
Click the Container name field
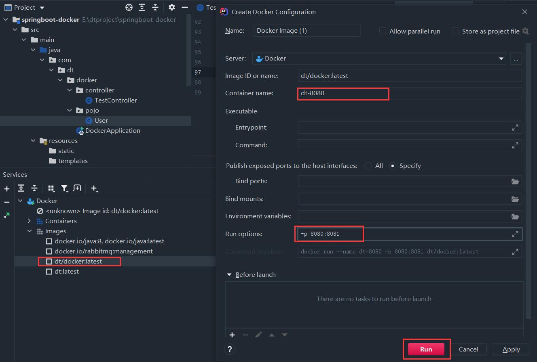click(x=410, y=93)
